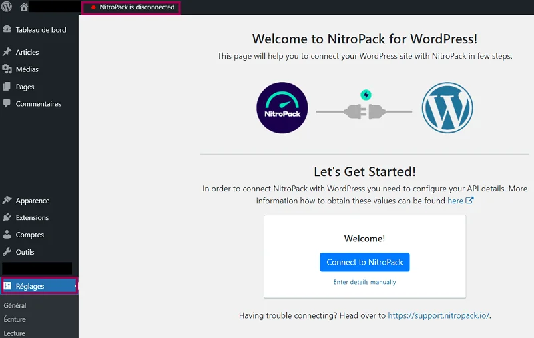This screenshot has height=338, width=534.
Task: Click the Réglages settings sliders icon
Action: click(7, 285)
